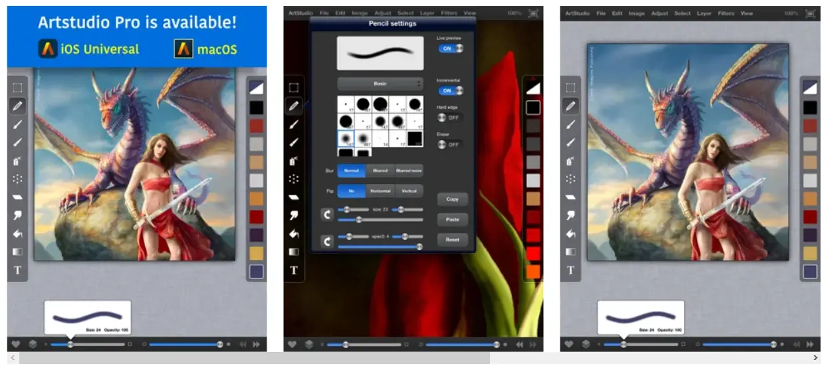Set Blur to Blurred
This screenshot has height=366, width=821.
click(x=380, y=171)
